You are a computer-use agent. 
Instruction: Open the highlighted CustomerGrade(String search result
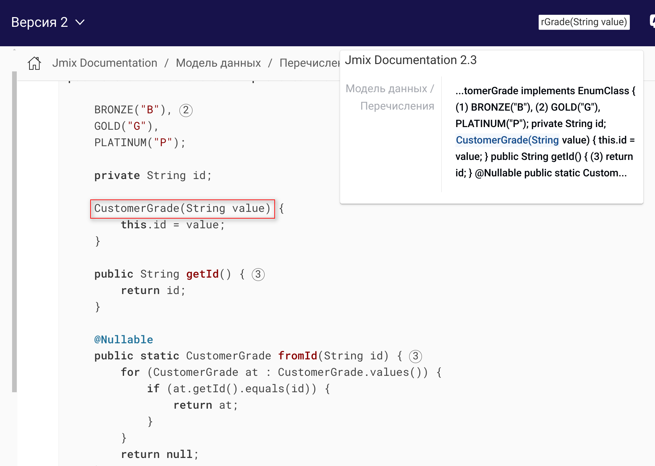[x=507, y=140]
